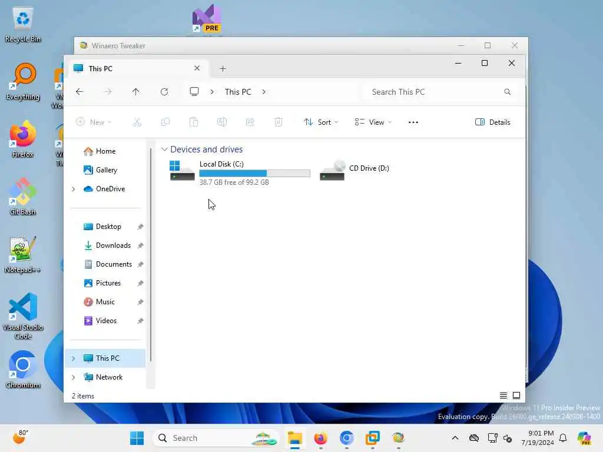
Task: Open pinned Desktop folder
Action: pos(108,227)
